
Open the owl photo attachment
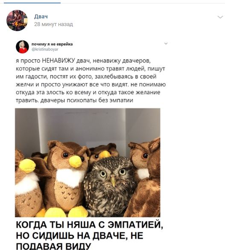[88, 163]
